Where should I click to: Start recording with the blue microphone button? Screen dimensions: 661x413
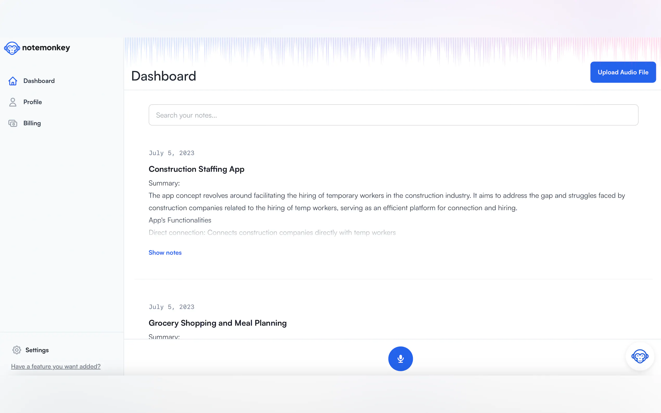(400, 359)
